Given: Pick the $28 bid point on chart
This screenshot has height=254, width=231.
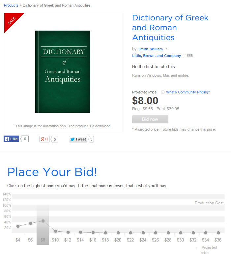Looking at the screenshot, I should (168, 233).
